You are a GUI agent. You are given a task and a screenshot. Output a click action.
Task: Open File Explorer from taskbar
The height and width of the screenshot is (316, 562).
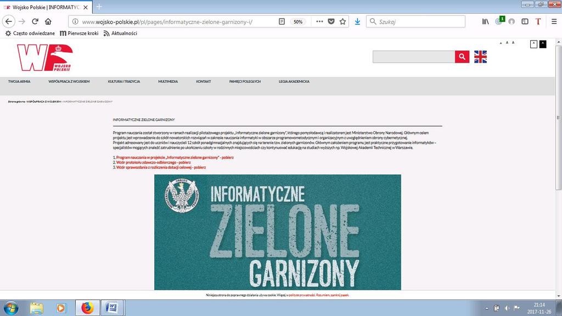[x=37, y=308]
